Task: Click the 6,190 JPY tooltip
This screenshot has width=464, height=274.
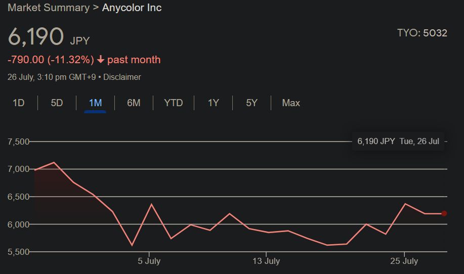Action: coord(398,141)
